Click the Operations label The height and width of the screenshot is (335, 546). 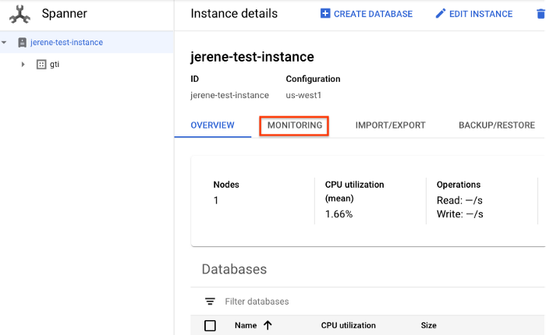[459, 185]
